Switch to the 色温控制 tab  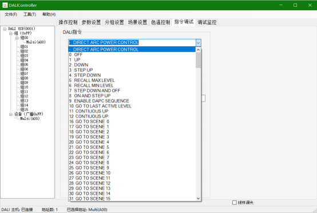coord(161,22)
